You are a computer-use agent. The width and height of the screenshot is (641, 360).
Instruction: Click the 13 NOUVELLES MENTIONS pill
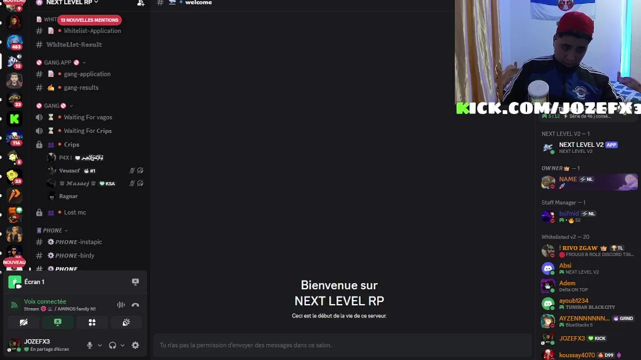(89, 20)
